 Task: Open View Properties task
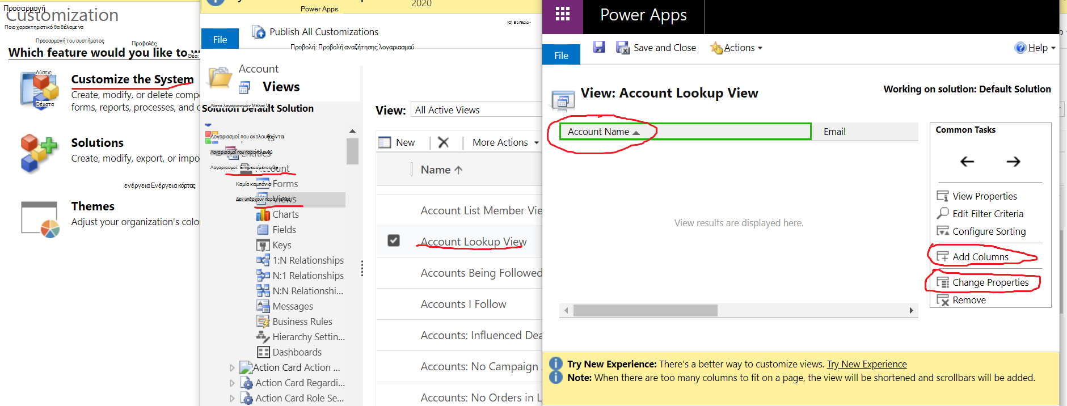click(977, 196)
